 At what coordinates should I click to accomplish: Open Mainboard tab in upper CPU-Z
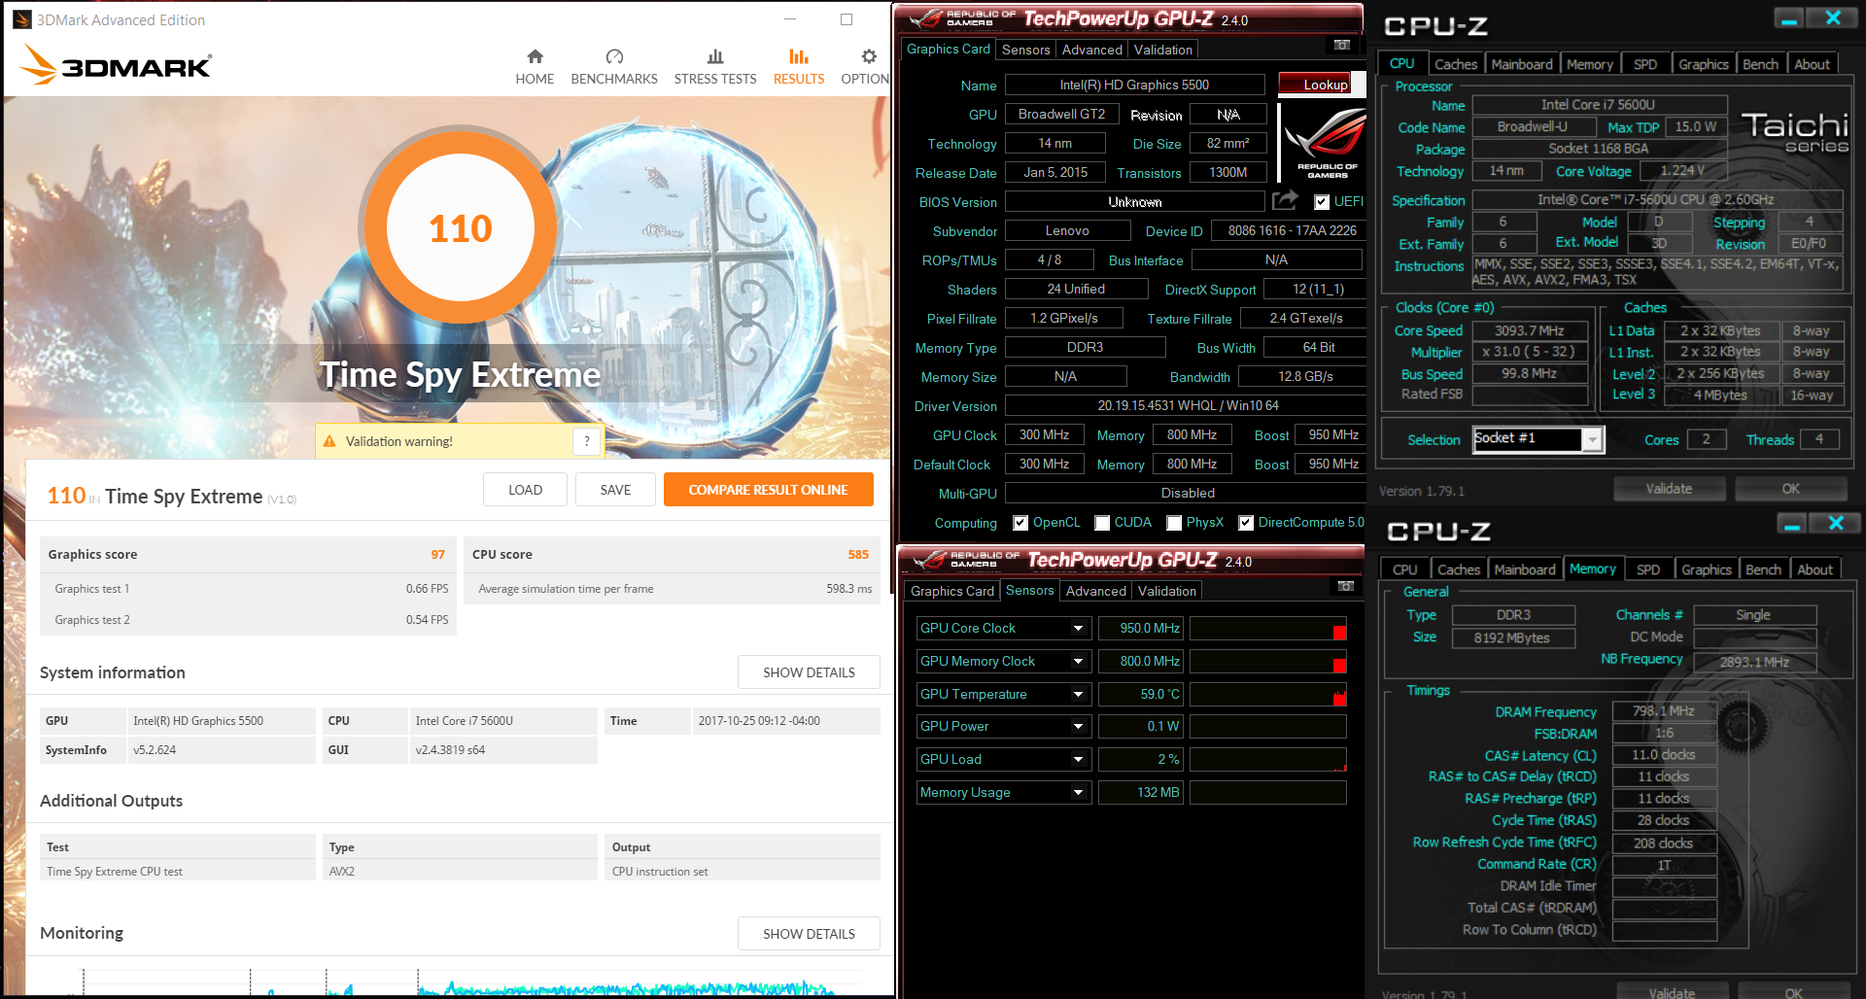(1521, 64)
